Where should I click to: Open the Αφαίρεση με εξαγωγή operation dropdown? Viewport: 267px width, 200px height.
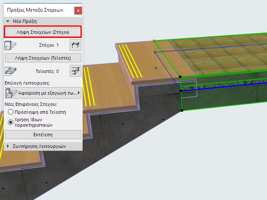(43, 93)
